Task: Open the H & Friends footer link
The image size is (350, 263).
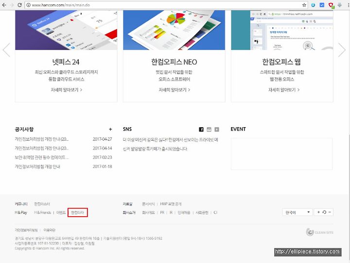Action: tap(42, 212)
